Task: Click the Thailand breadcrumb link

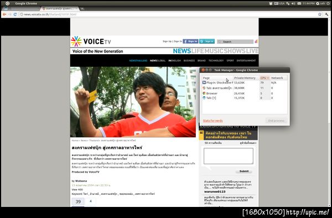Action: point(94,141)
